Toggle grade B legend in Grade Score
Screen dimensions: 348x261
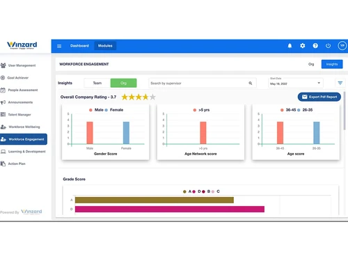coord(206,191)
